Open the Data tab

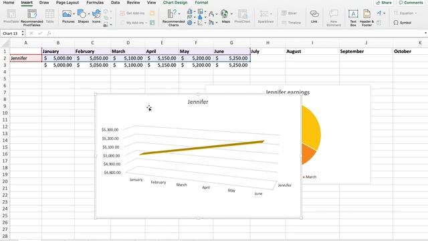(x=115, y=3)
